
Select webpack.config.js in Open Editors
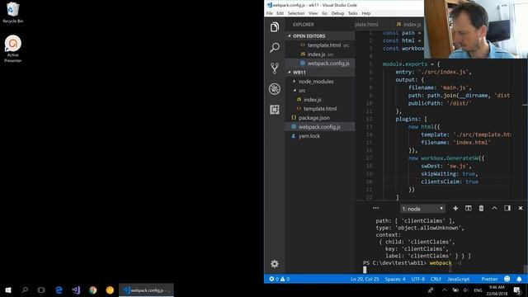(319, 64)
